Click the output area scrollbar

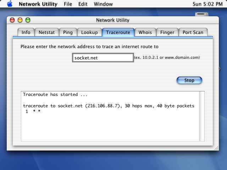(201, 116)
